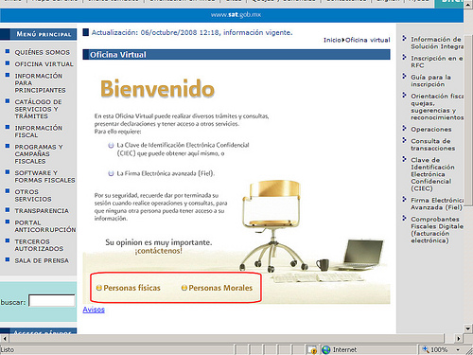Select Información Fiscal menu entry
This screenshot has width=473, height=355.
[38, 132]
